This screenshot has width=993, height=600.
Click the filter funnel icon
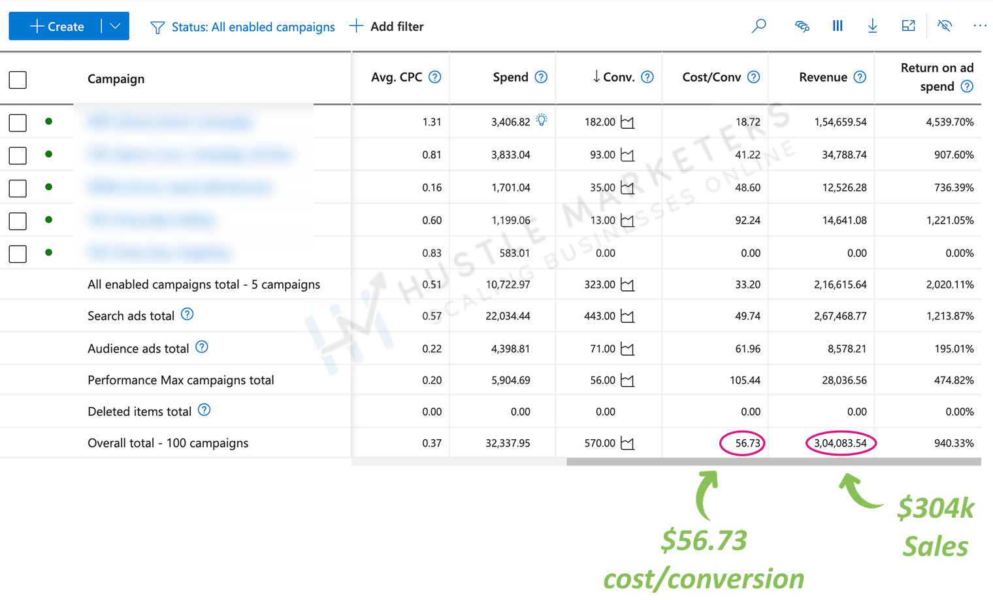[157, 27]
